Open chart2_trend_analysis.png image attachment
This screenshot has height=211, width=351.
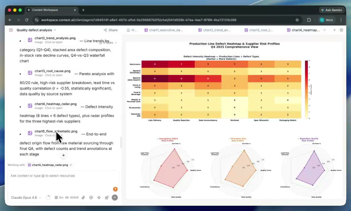tap(52, 40)
